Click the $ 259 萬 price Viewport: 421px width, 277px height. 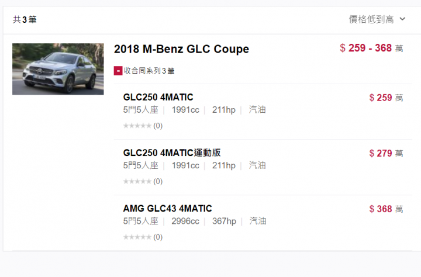tap(386, 98)
